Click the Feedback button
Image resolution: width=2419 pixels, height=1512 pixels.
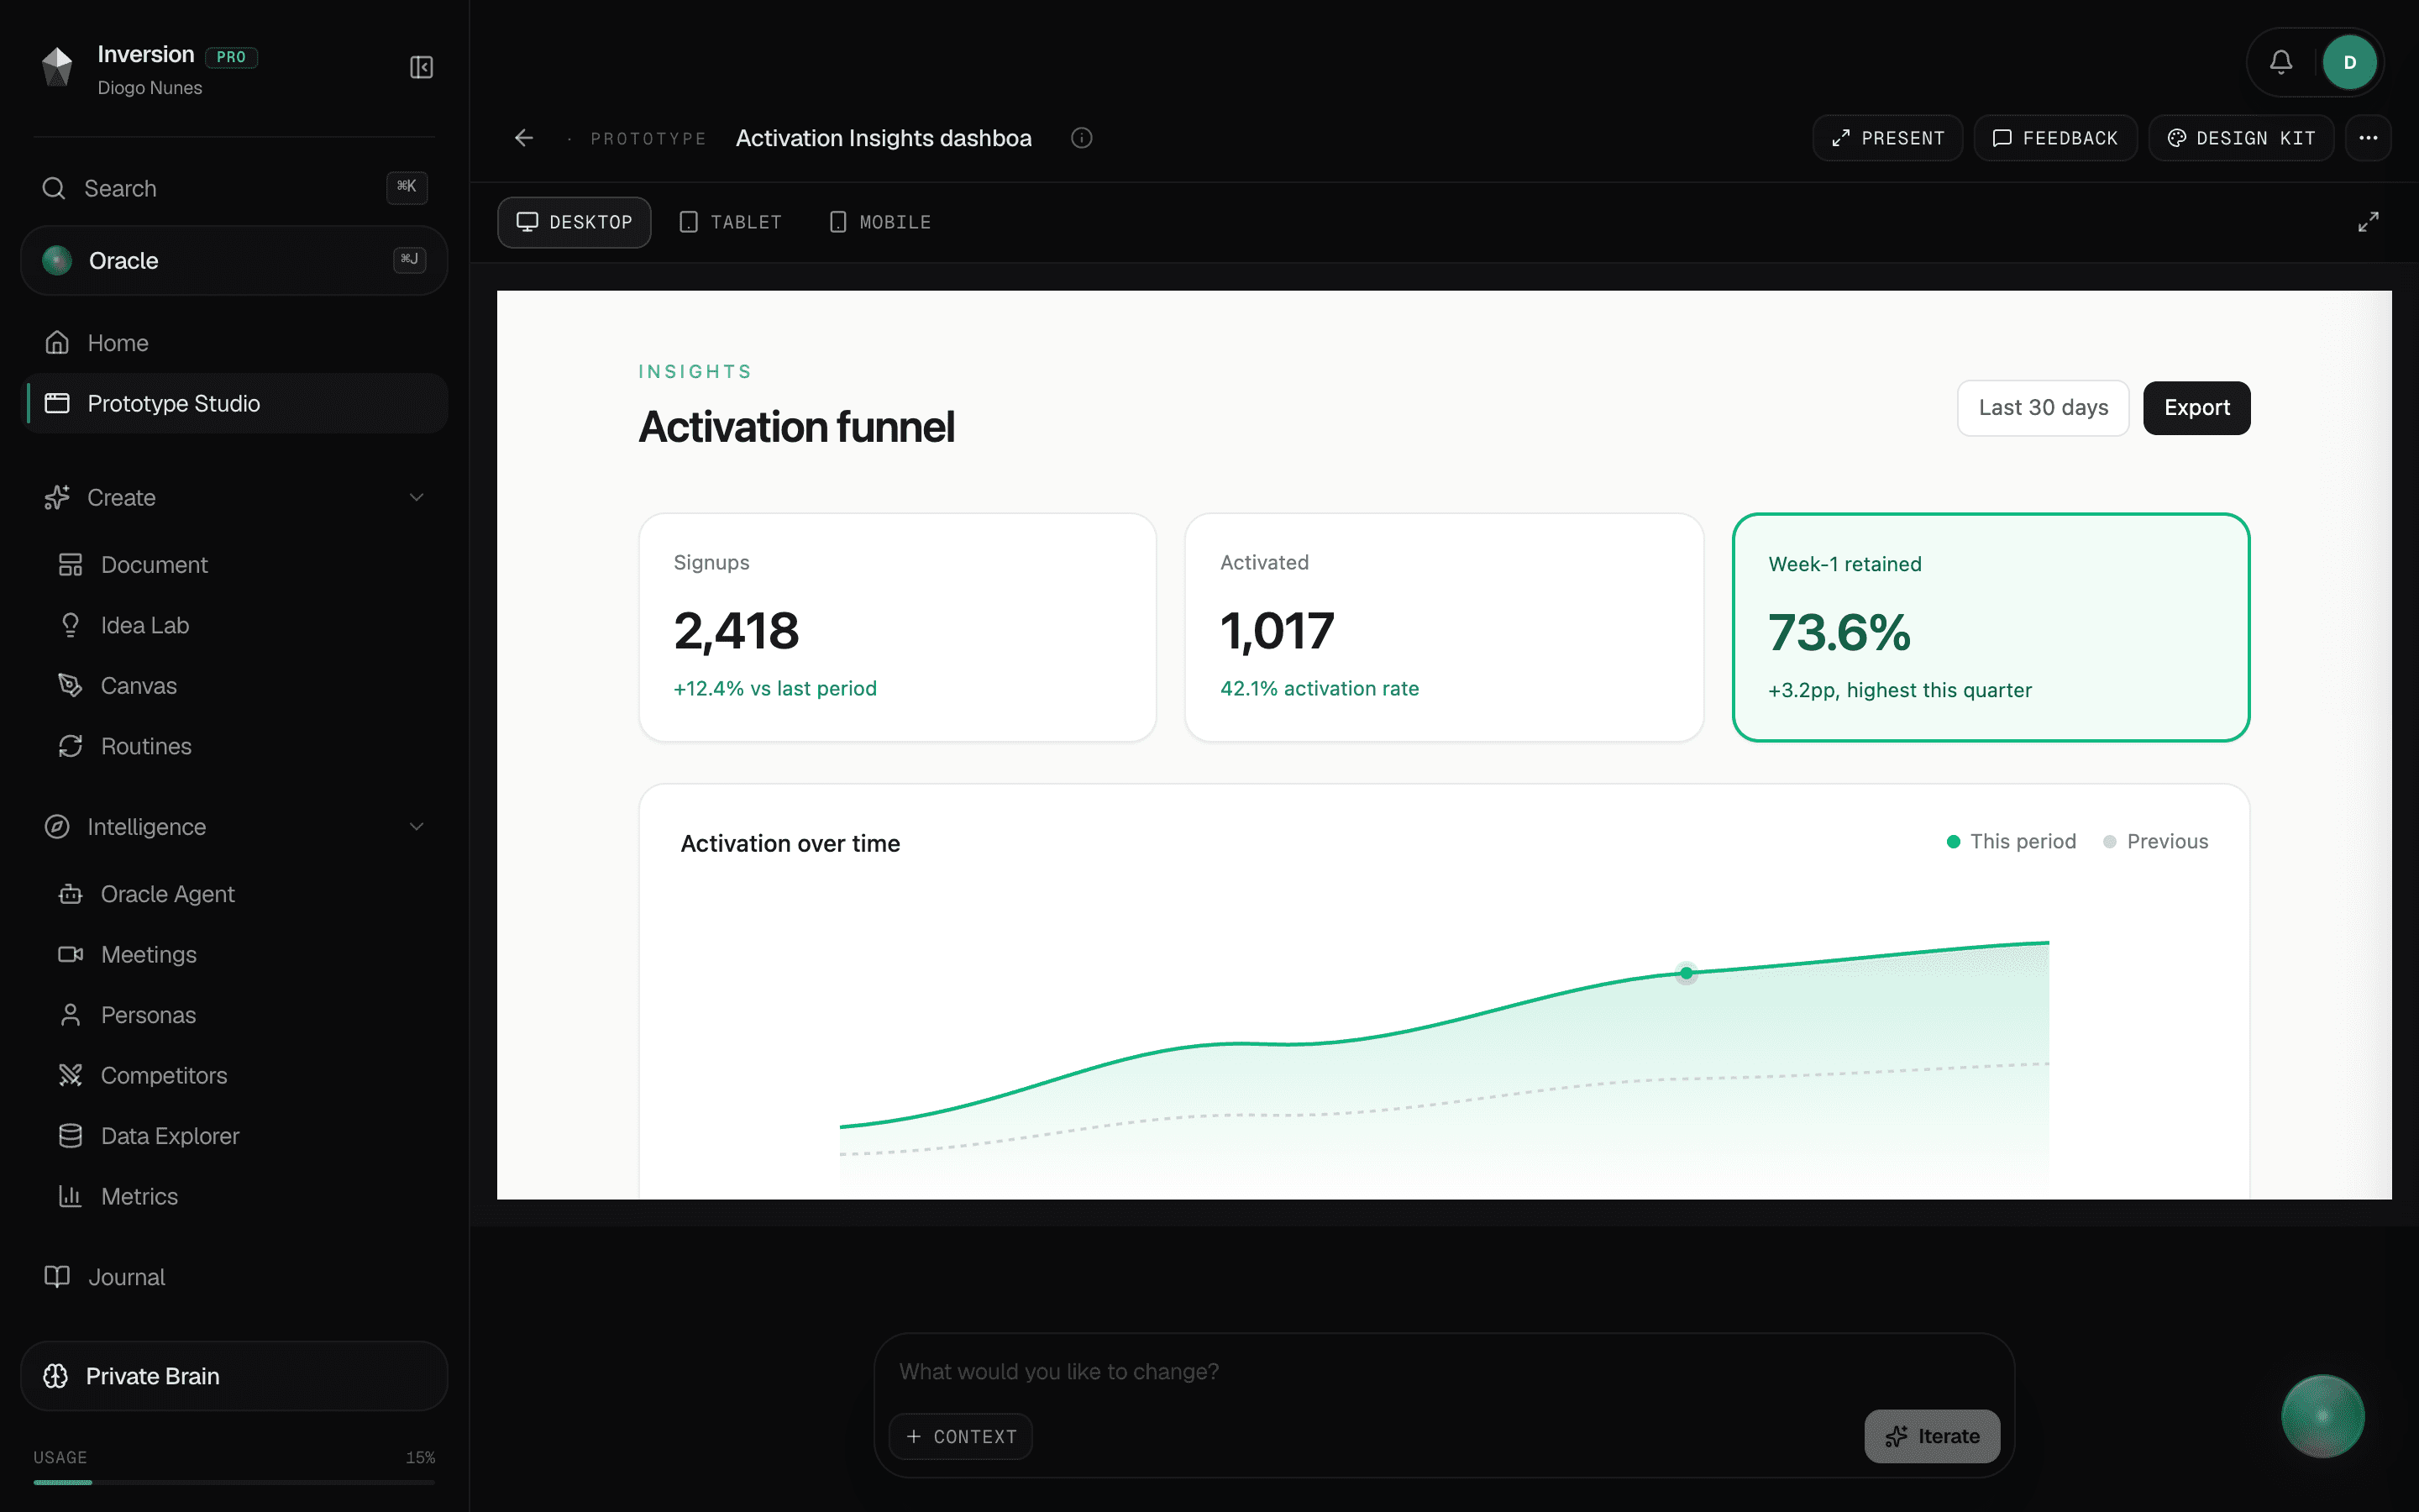coord(2055,138)
